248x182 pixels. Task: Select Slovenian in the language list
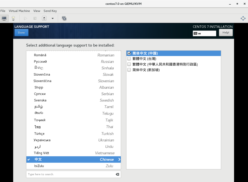(x=74, y=81)
